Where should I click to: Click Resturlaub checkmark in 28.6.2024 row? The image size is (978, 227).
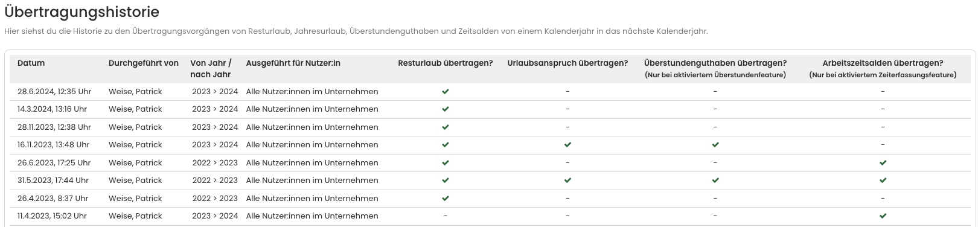[x=446, y=92]
